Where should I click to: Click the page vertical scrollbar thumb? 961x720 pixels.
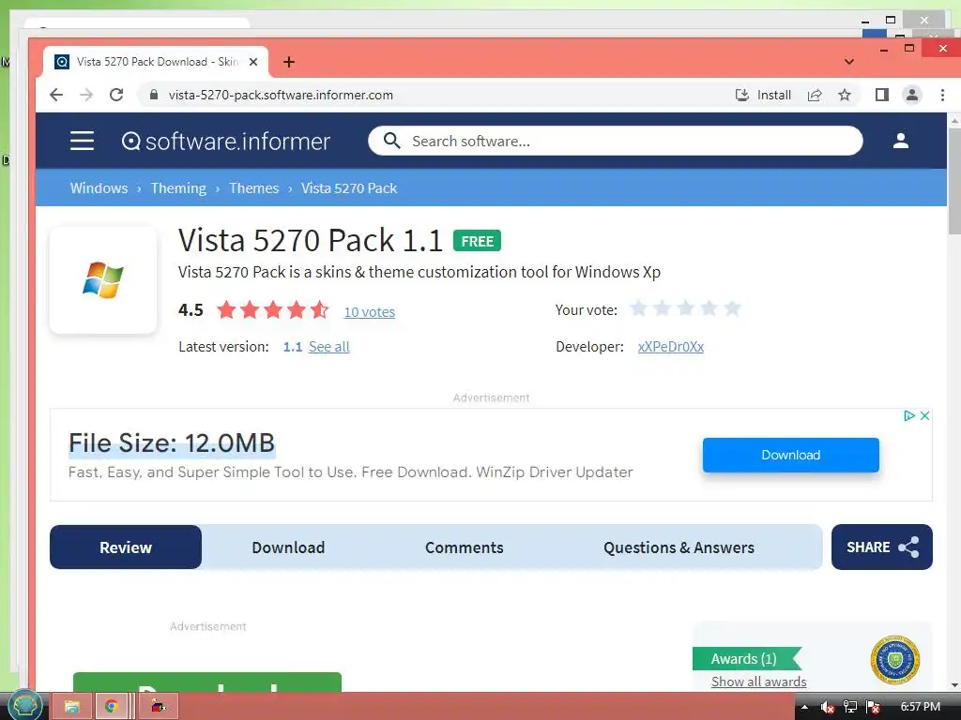point(954,181)
